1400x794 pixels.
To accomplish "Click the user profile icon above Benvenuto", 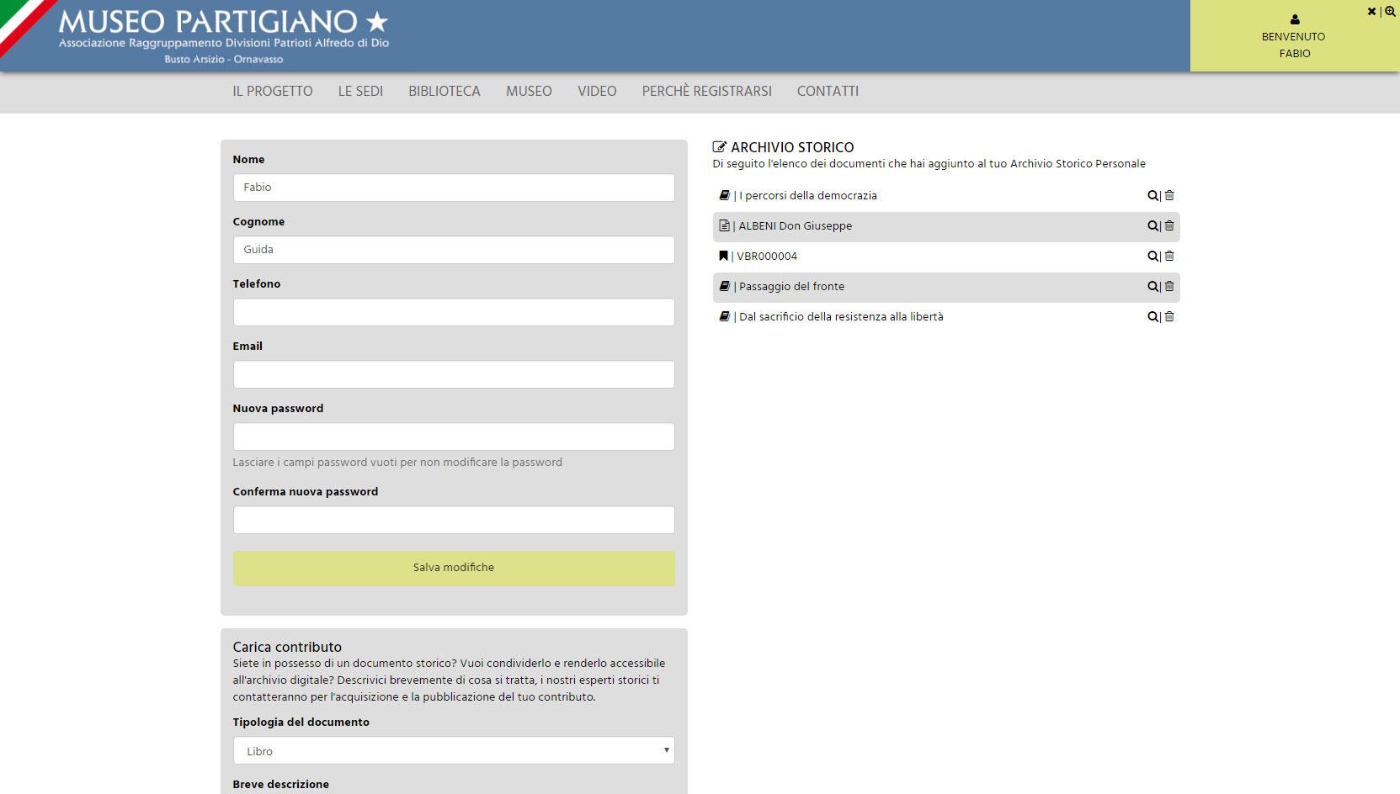I will pos(1295,19).
